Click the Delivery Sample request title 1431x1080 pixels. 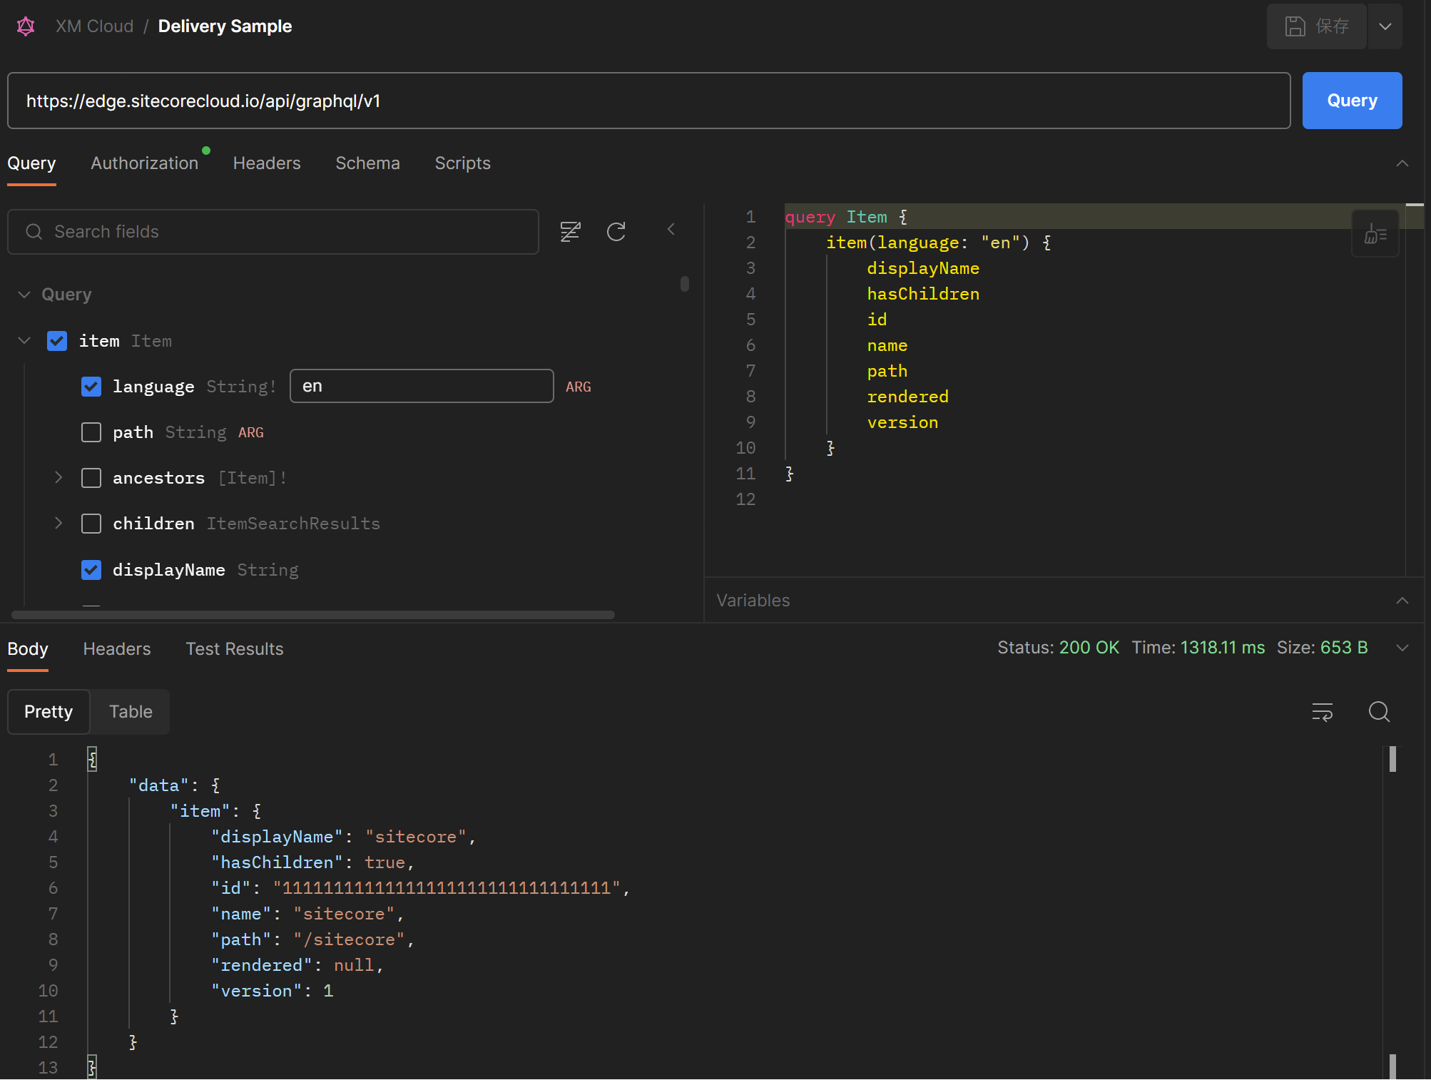click(225, 26)
